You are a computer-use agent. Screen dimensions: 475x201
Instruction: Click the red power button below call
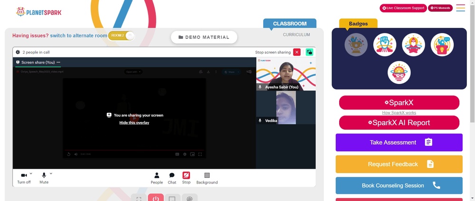(x=156, y=198)
